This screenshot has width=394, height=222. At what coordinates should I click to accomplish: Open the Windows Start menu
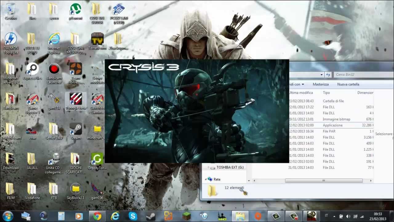8,216
